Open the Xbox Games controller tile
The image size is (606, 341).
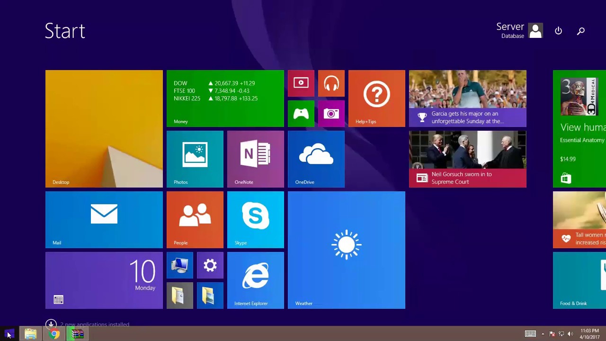(301, 114)
